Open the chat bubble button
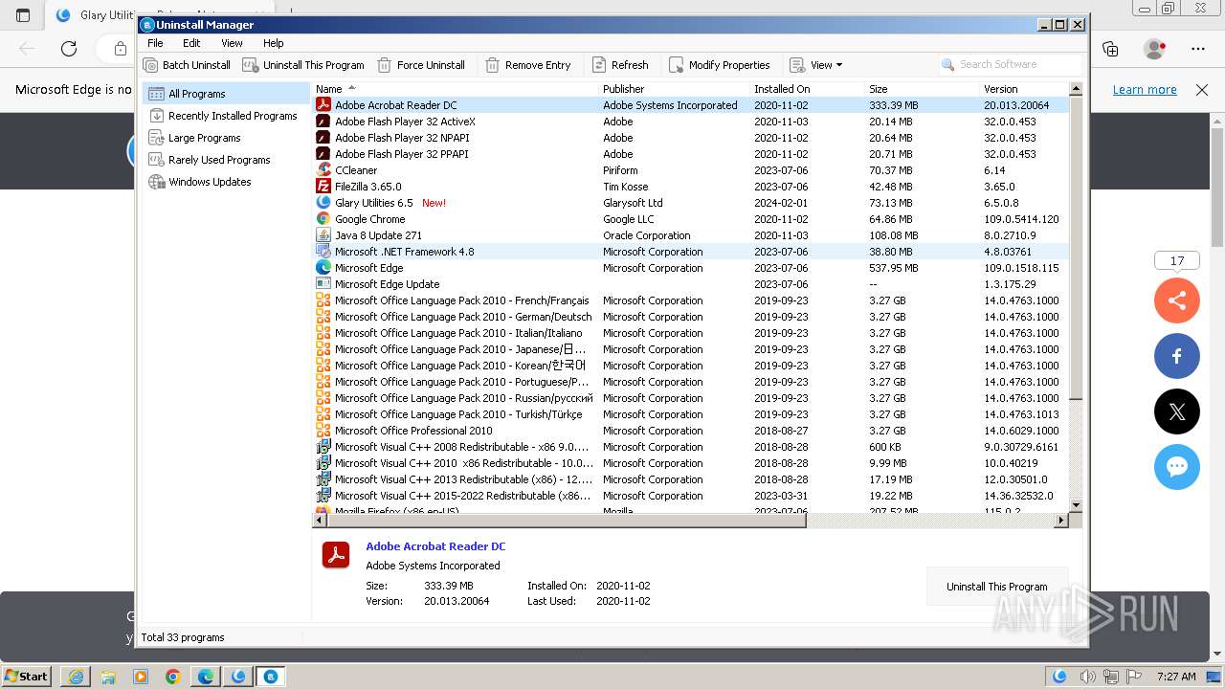This screenshot has height=689, width=1225. tap(1177, 467)
